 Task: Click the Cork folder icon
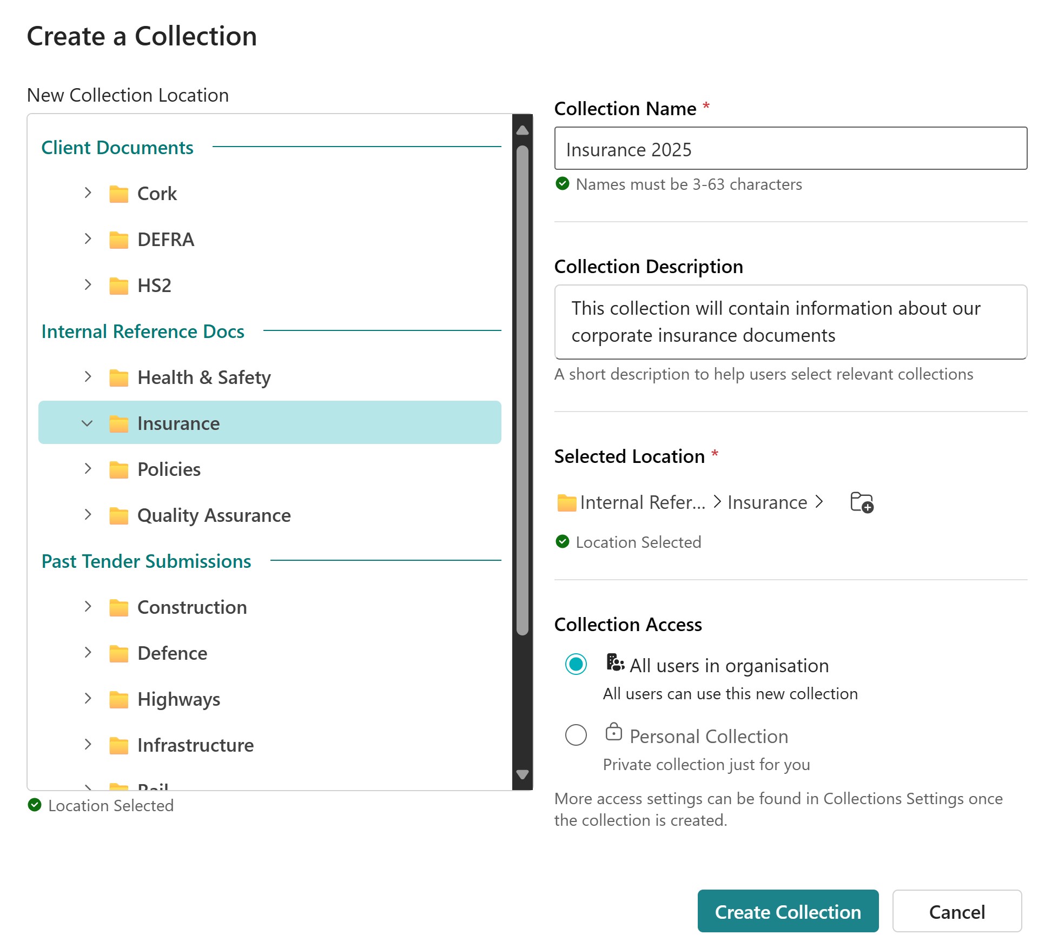(118, 194)
